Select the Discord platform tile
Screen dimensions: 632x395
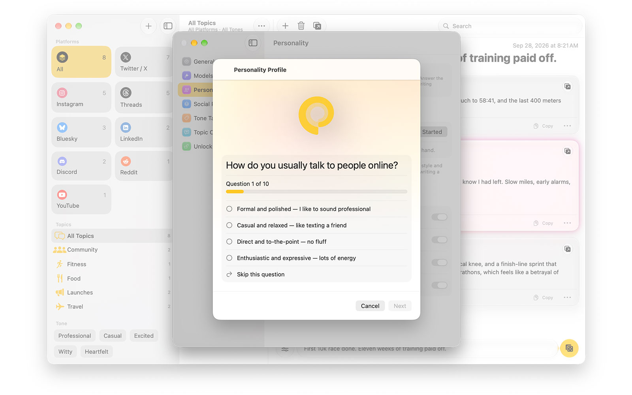coord(81,166)
